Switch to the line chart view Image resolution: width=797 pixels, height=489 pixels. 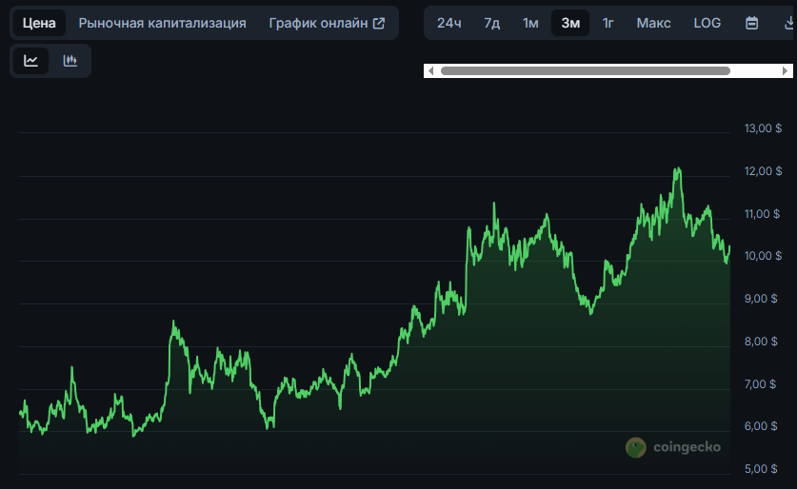(31, 61)
